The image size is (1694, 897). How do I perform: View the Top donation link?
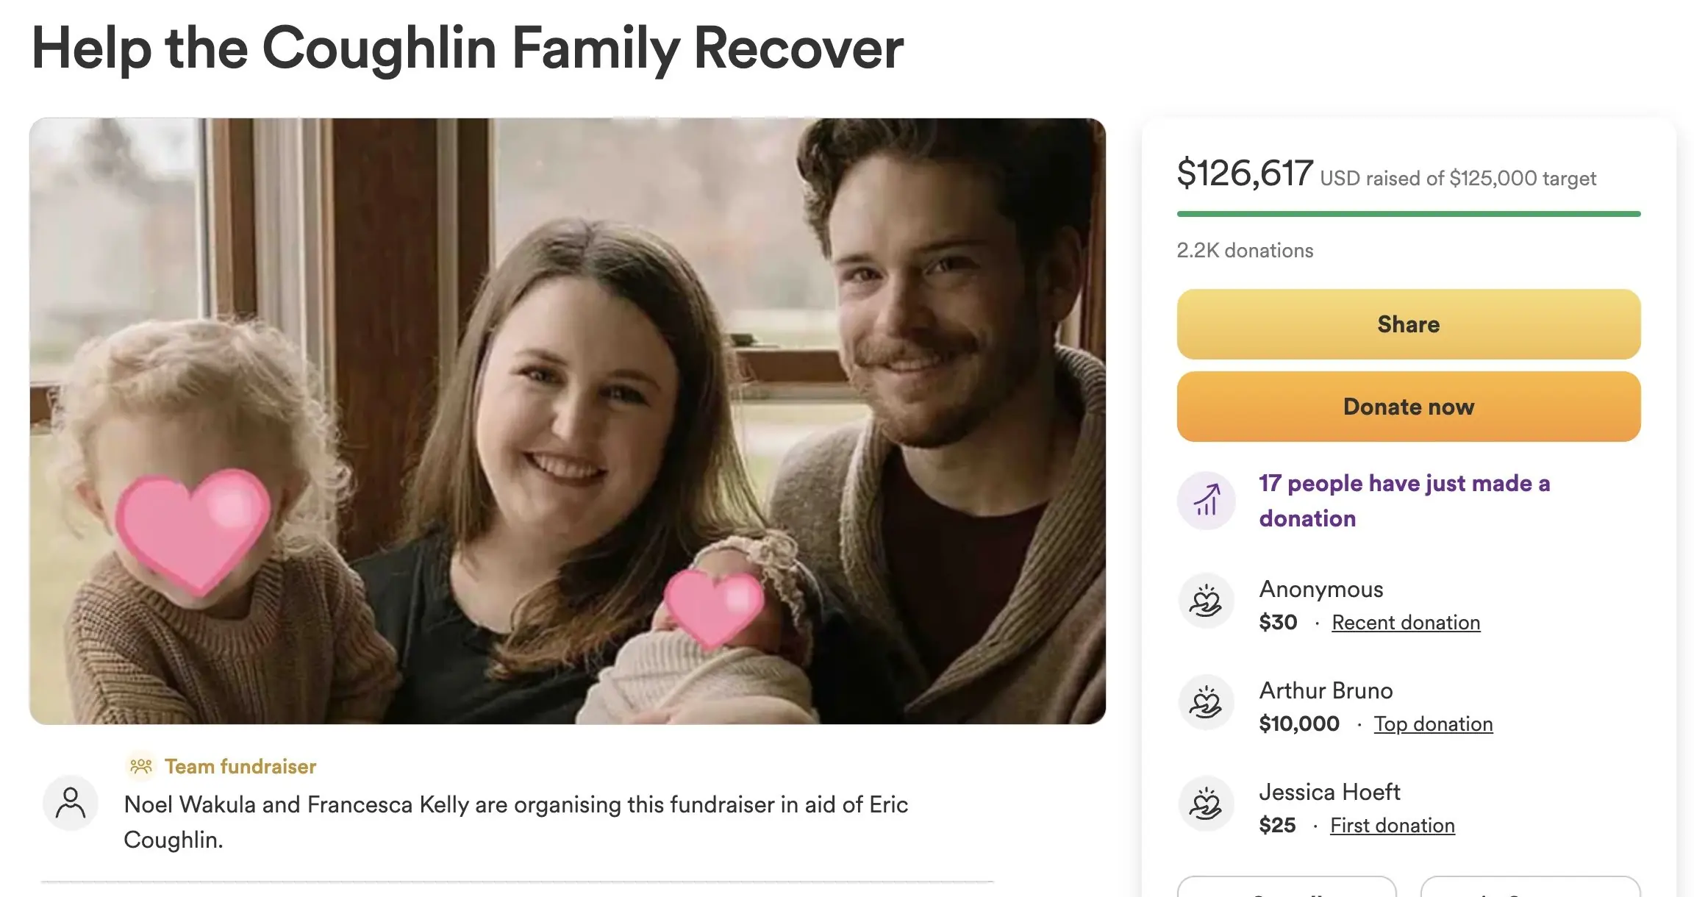tap(1432, 723)
